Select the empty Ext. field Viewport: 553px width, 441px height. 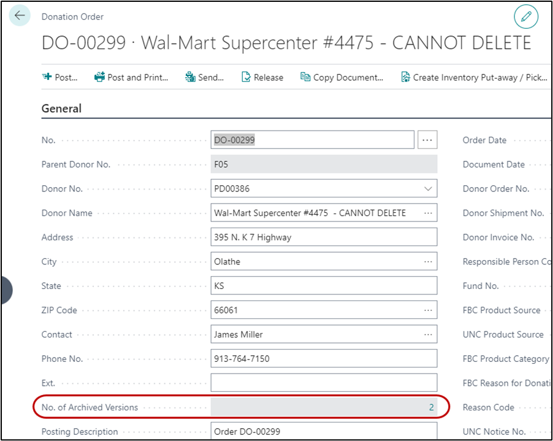coord(323,383)
